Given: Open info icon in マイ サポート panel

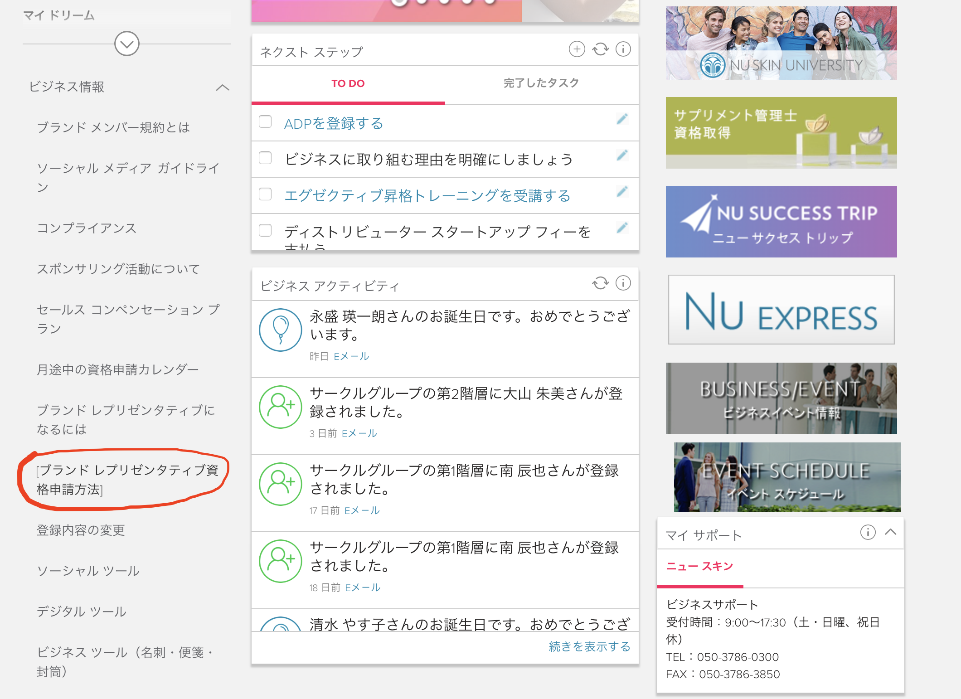Looking at the screenshot, I should tap(868, 532).
